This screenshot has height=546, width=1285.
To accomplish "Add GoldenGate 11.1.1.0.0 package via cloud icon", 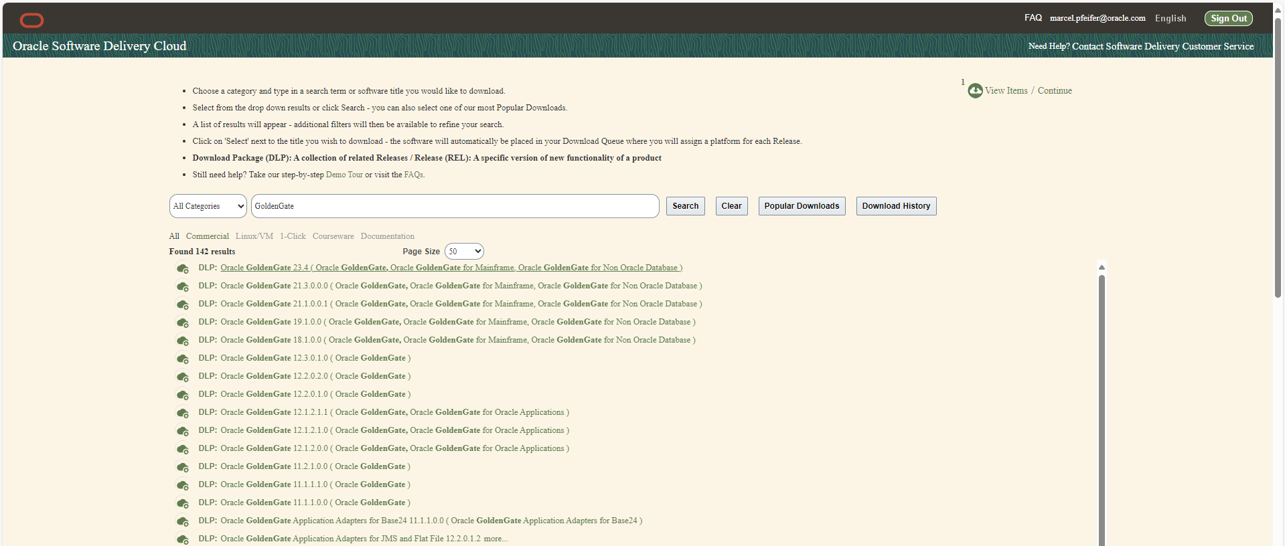I will 182,503.
